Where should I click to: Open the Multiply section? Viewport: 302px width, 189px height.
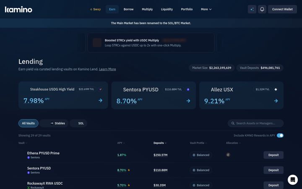click(147, 9)
